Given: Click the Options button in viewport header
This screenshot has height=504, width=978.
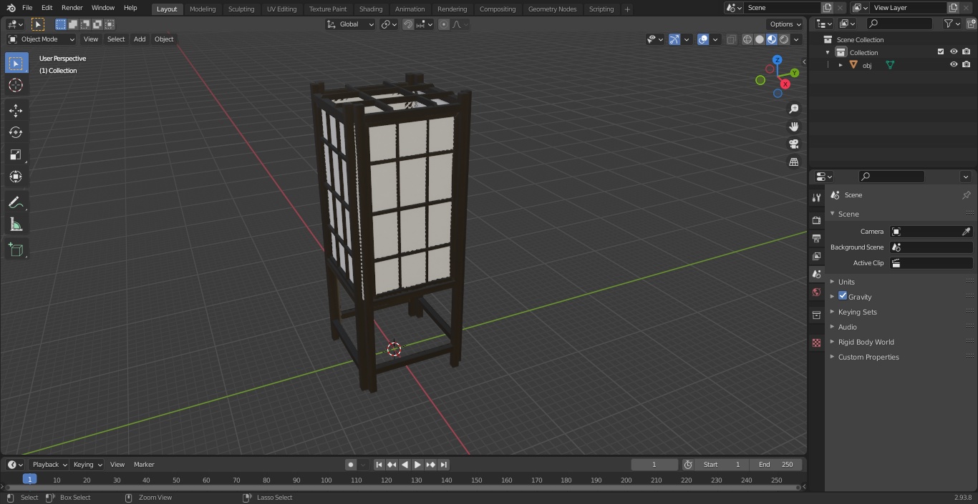Looking at the screenshot, I should (x=785, y=24).
